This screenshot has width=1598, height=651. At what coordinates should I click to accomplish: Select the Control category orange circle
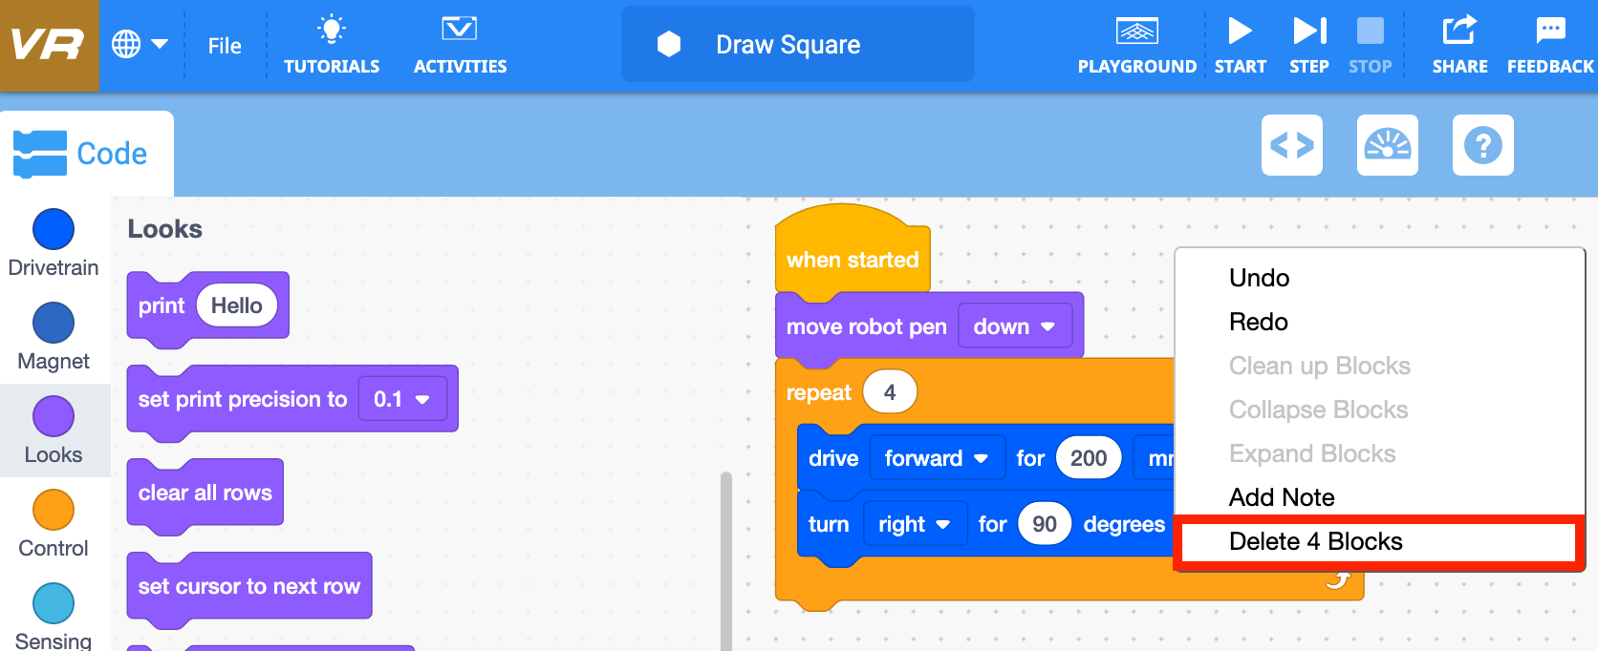54,510
